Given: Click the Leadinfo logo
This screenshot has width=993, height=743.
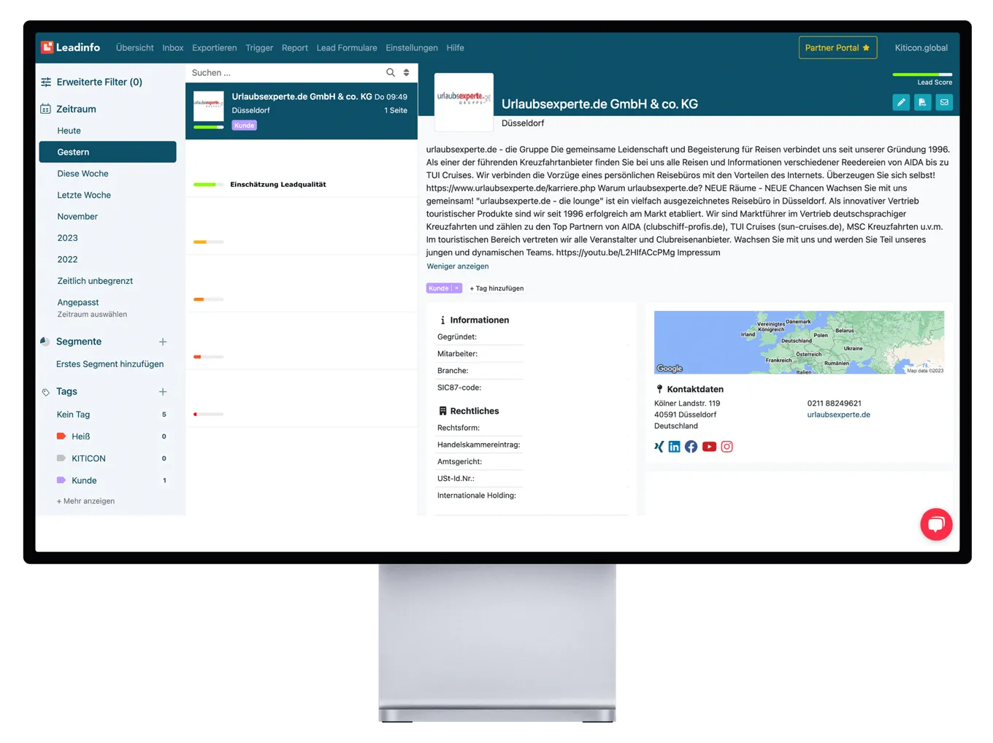Looking at the screenshot, I should coord(71,47).
